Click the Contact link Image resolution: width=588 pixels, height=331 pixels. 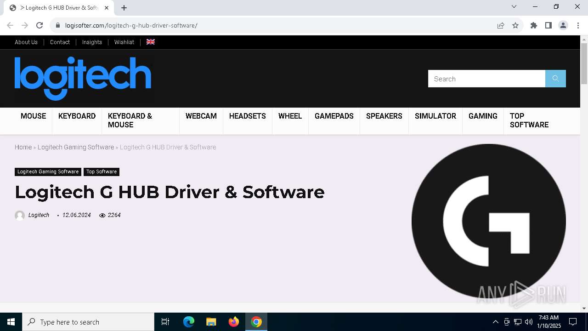[60, 42]
